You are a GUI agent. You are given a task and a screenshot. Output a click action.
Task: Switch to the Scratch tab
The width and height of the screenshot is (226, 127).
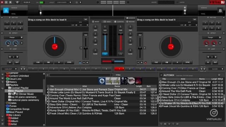point(119,22)
